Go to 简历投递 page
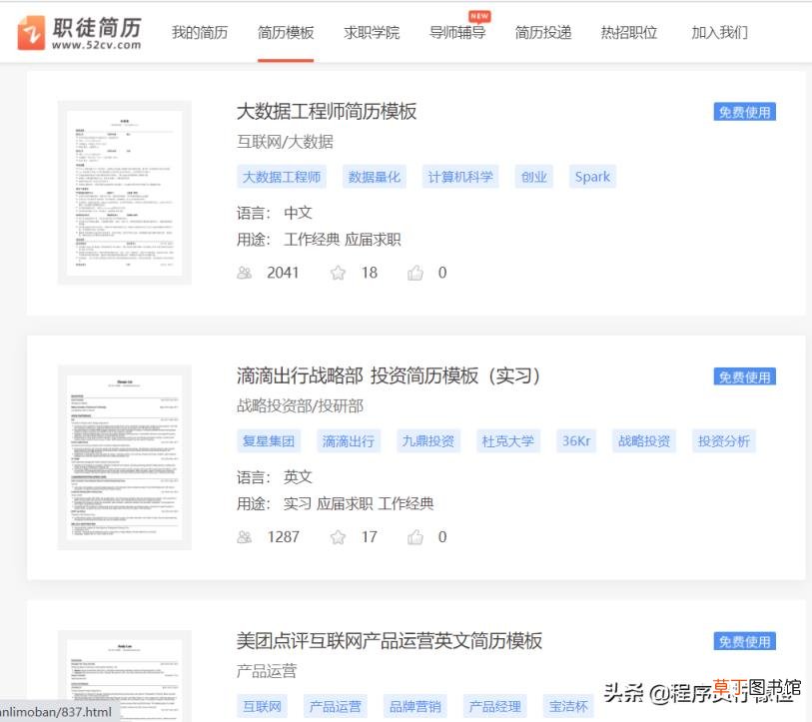812x722 pixels. coord(543,33)
